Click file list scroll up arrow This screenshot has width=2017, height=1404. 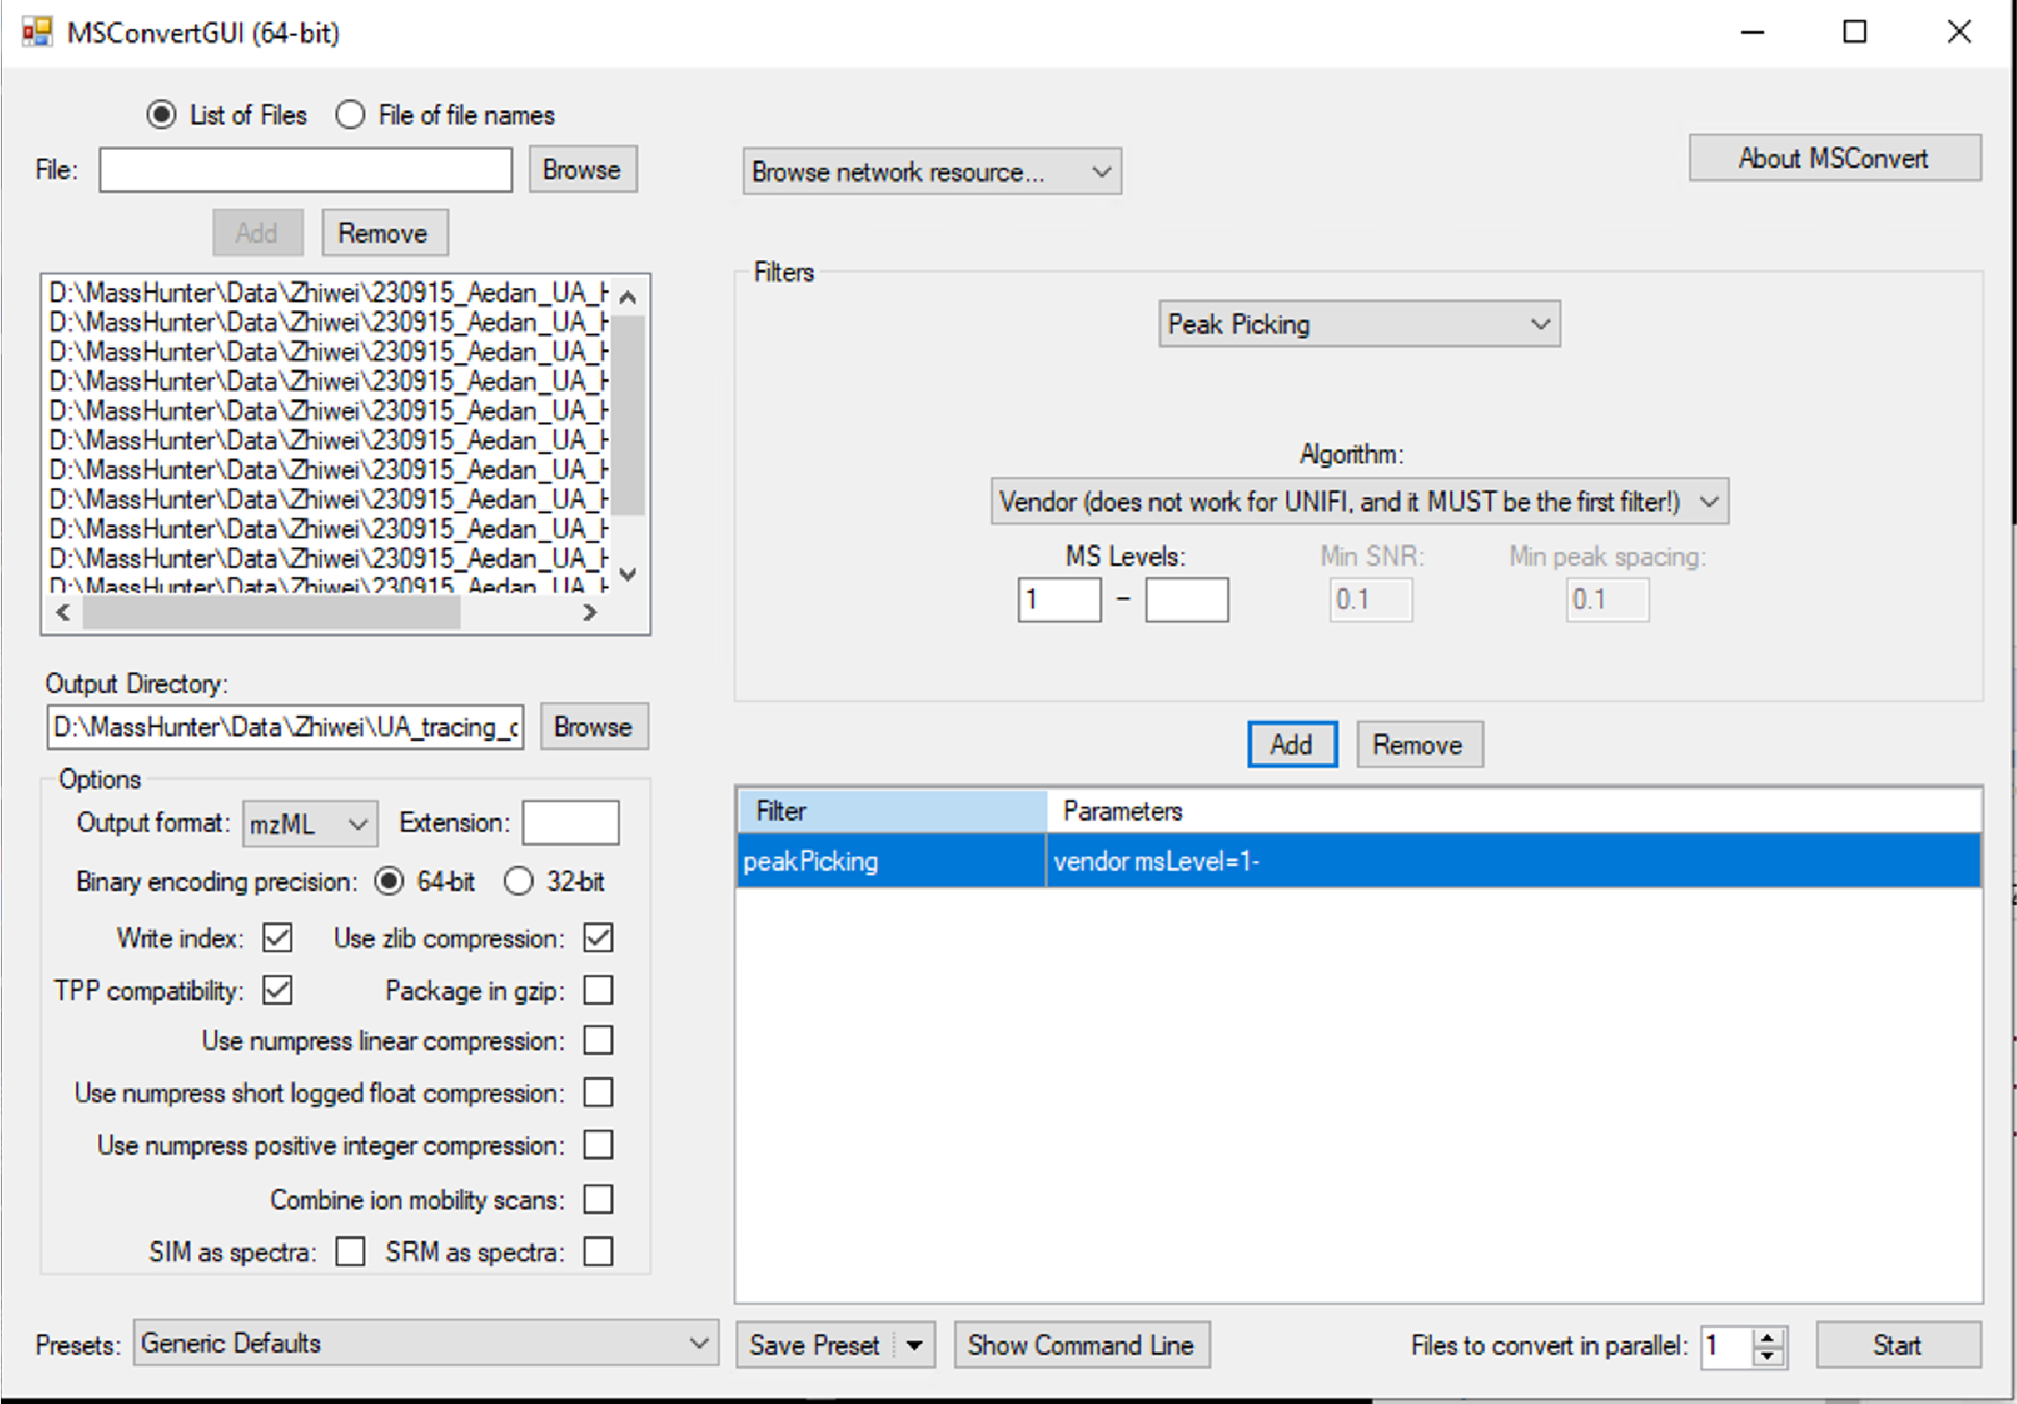click(628, 297)
